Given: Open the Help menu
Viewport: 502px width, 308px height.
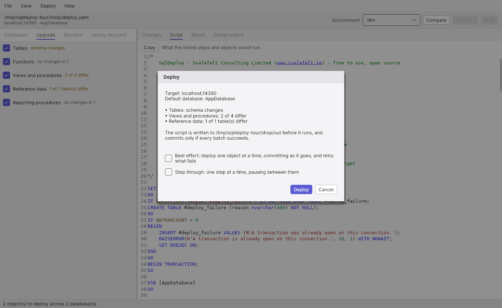Looking at the screenshot, I should click(70, 6).
